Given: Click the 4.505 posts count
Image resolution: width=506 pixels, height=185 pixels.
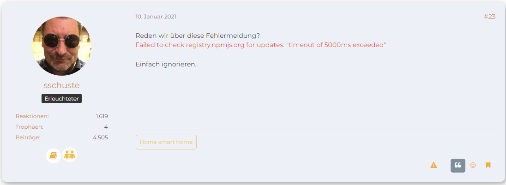Looking at the screenshot, I should click(100, 137).
